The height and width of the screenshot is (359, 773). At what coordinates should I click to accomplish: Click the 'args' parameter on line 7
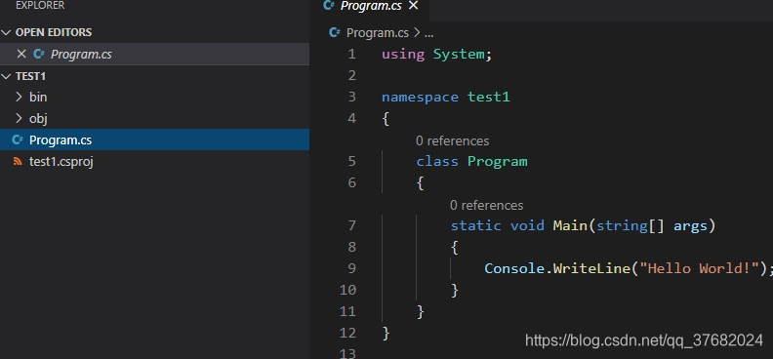pyautogui.click(x=690, y=226)
